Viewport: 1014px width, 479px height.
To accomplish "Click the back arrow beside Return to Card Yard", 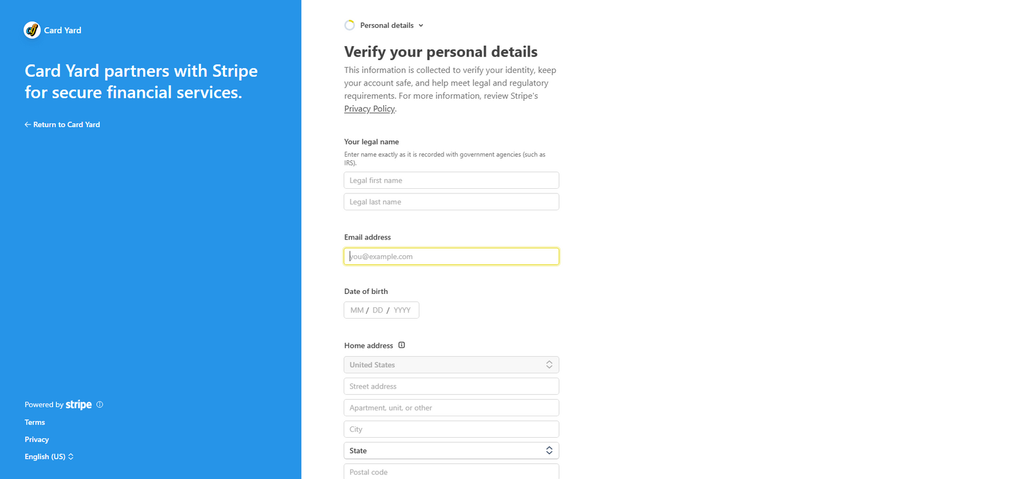I will 27,125.
